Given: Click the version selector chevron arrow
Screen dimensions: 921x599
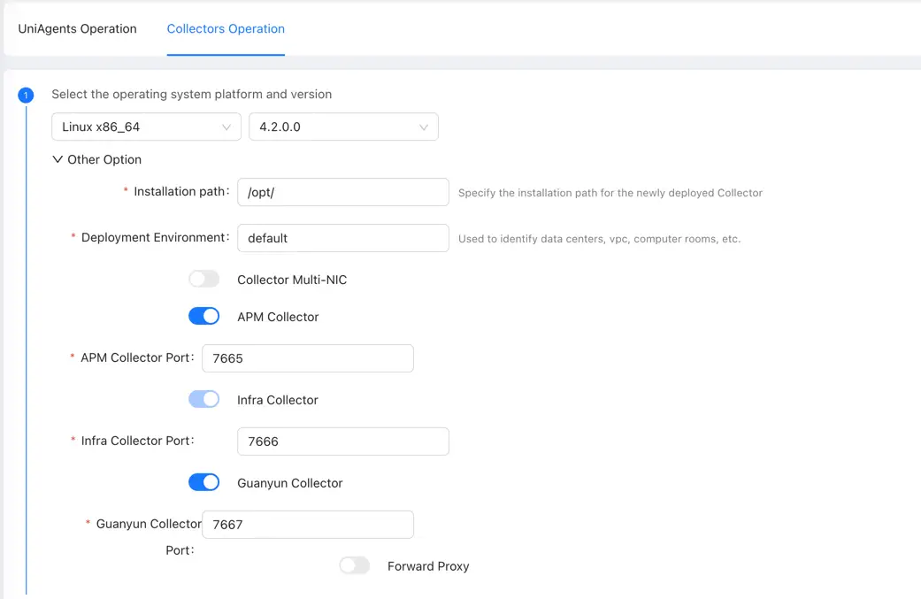Looking at the screenshot, I should point(425,127).
